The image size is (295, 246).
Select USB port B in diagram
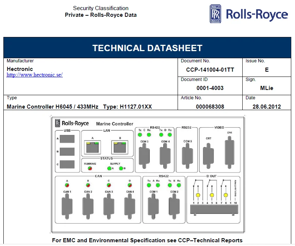[67, 152]
